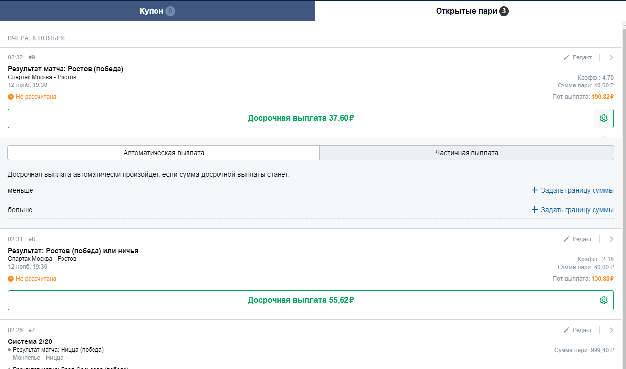Image resolution: width=626 pixels, height=369 pixels.
Task: Click the potential payout value 190,82 ₽
Action: 602,97
